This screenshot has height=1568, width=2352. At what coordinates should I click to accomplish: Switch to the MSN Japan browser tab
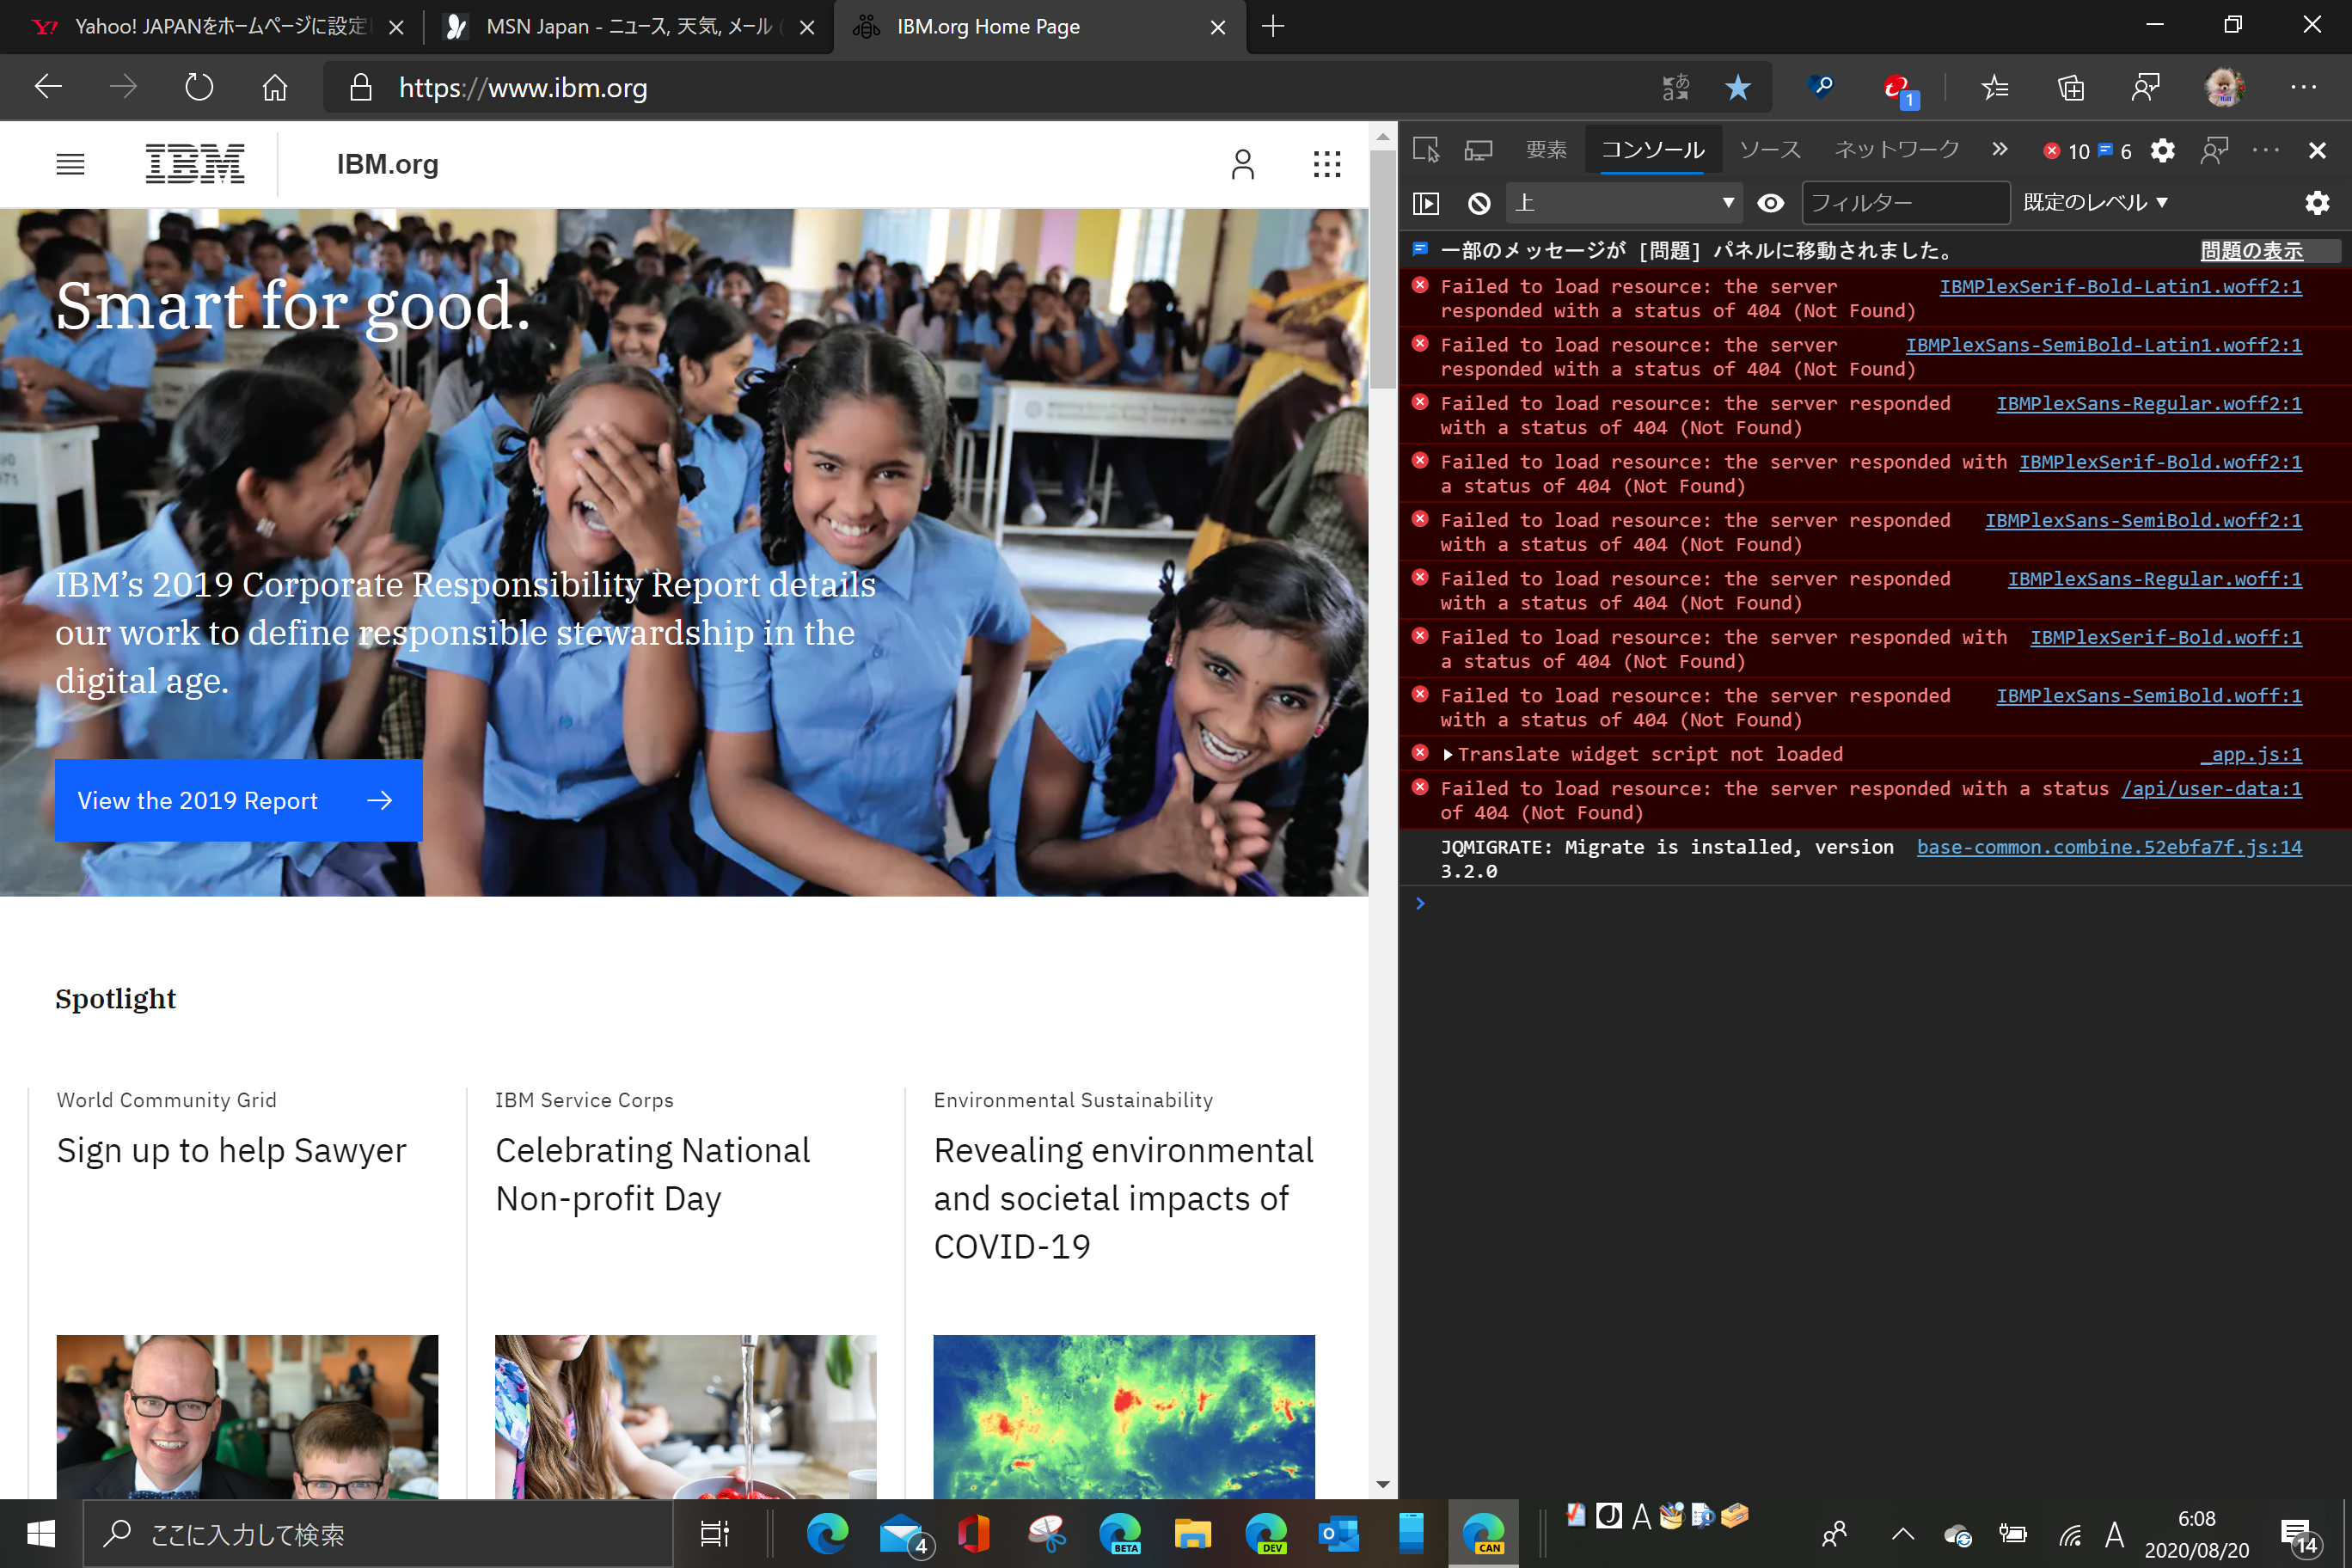(628, 27)
